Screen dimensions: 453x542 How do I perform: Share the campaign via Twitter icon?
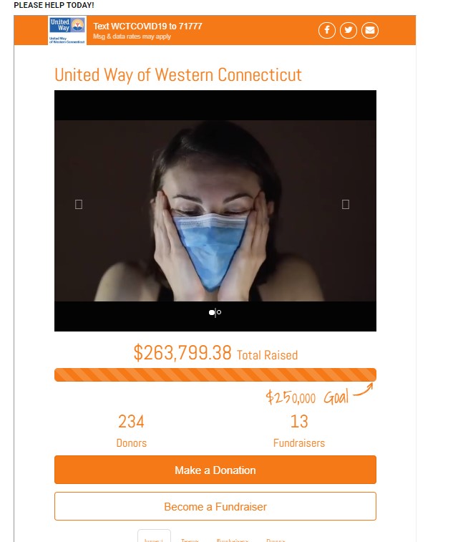349,30
